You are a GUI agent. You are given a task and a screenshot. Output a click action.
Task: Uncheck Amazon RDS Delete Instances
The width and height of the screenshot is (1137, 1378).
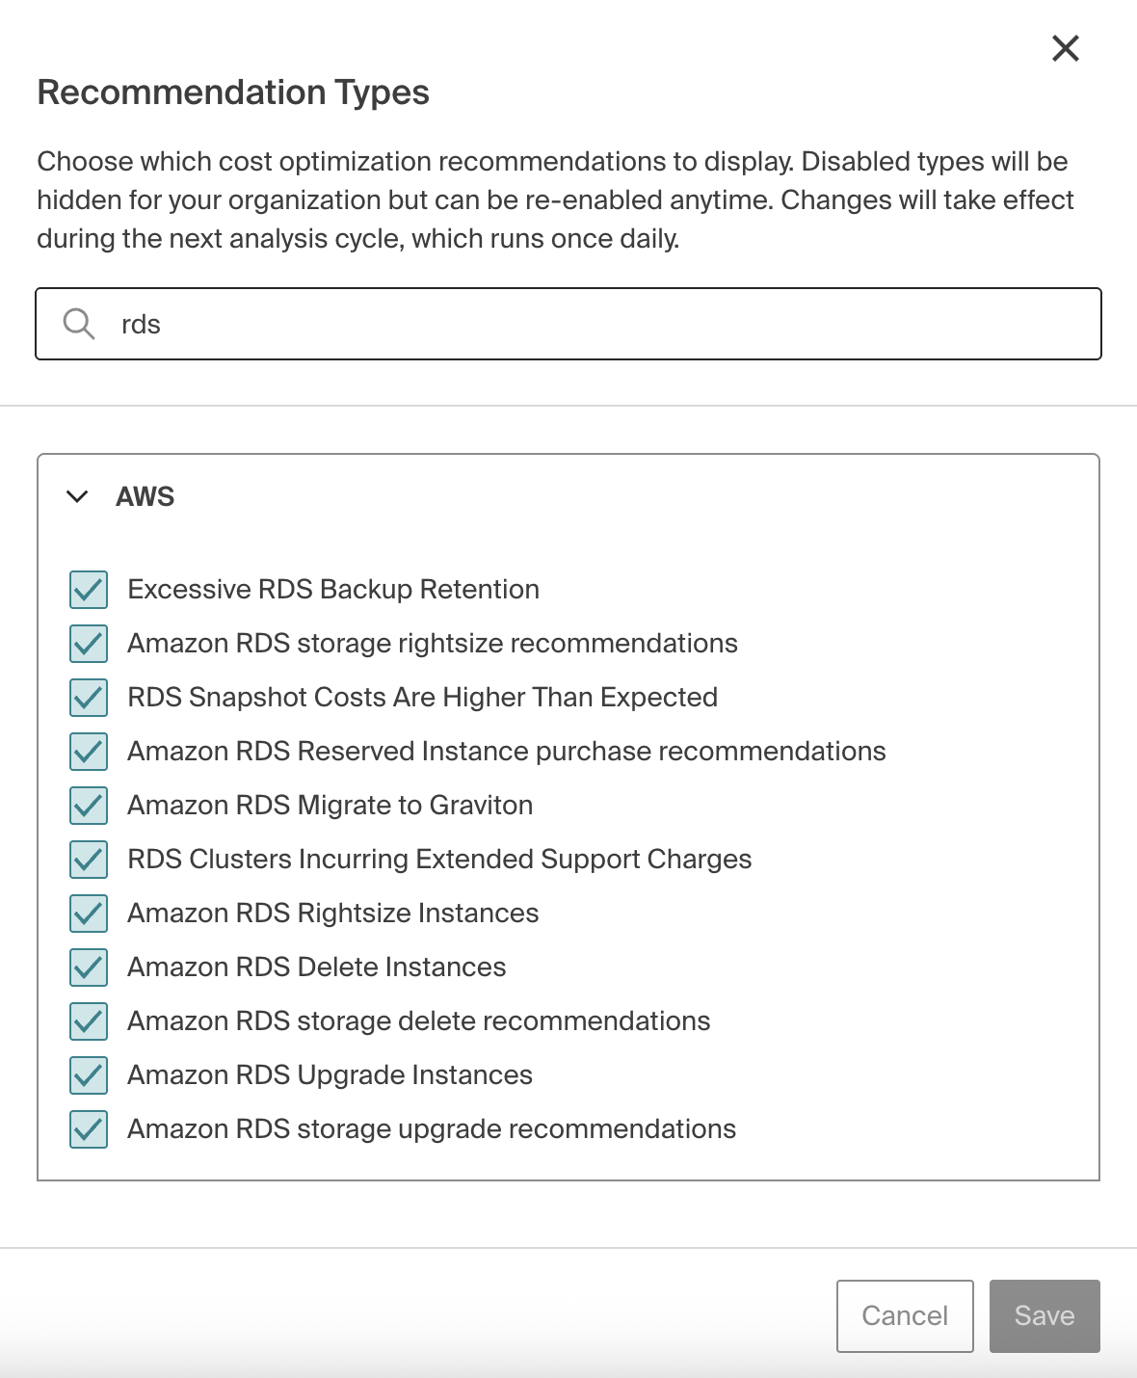pyautogui.click(x=88, y=968)
